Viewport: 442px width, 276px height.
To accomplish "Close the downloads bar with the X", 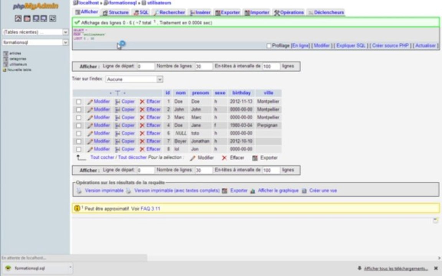I will 435,268.
